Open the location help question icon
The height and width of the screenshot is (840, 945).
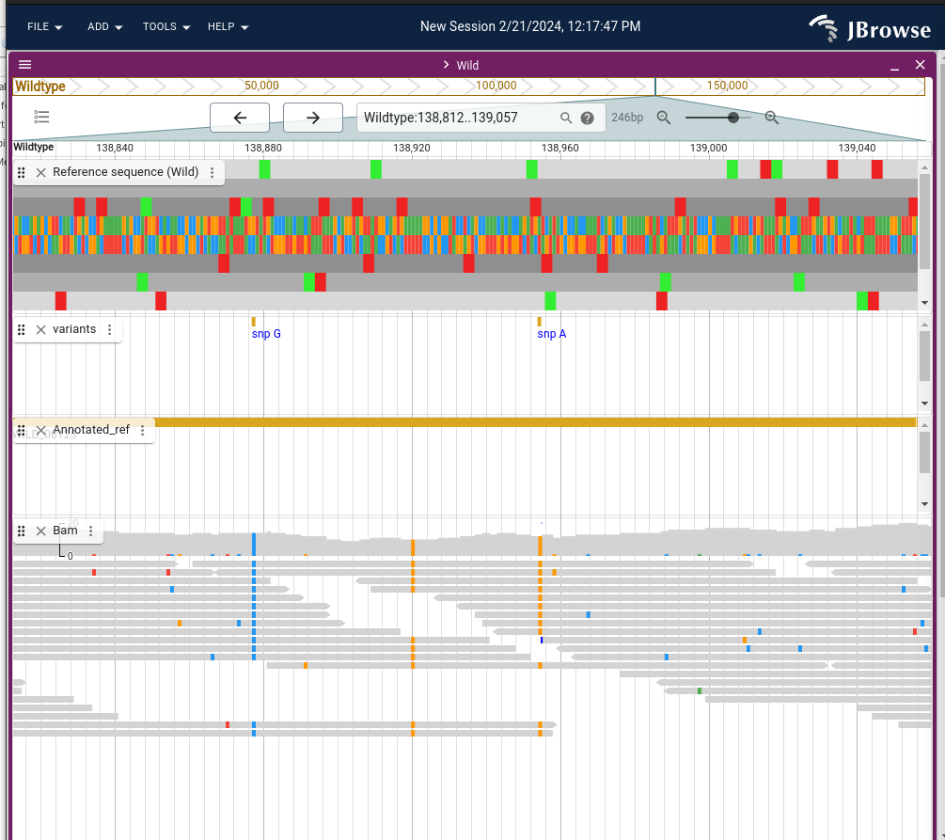click(587, 119)
